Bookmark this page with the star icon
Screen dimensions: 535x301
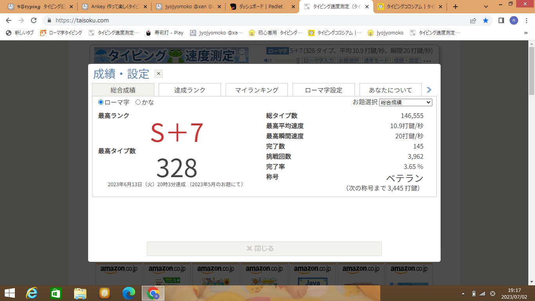486,20
